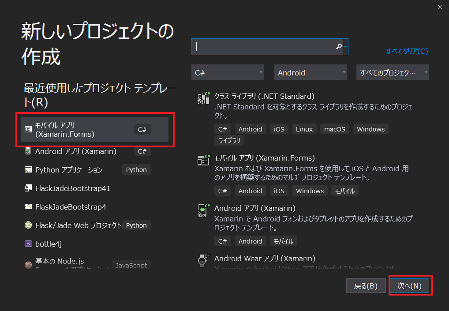Go back with 戻る(B) button
This screenshot has width=449, height=311.
click(x=366, y=285)
